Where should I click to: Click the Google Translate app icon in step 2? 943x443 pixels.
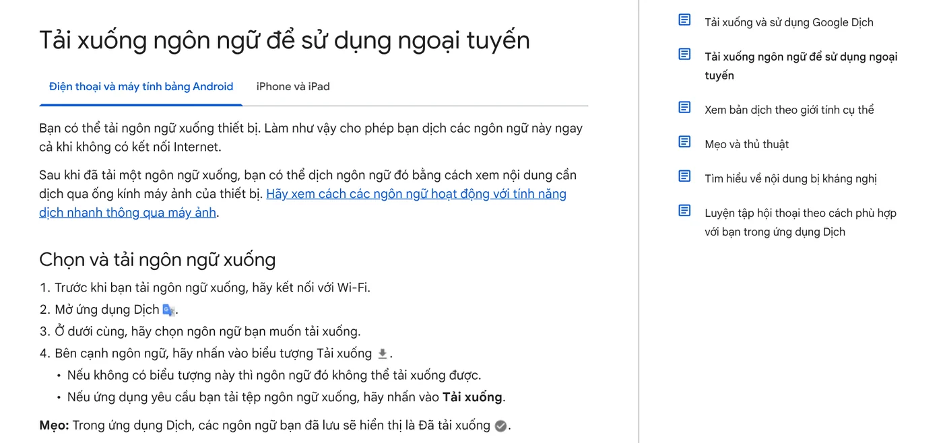[168, 310]
